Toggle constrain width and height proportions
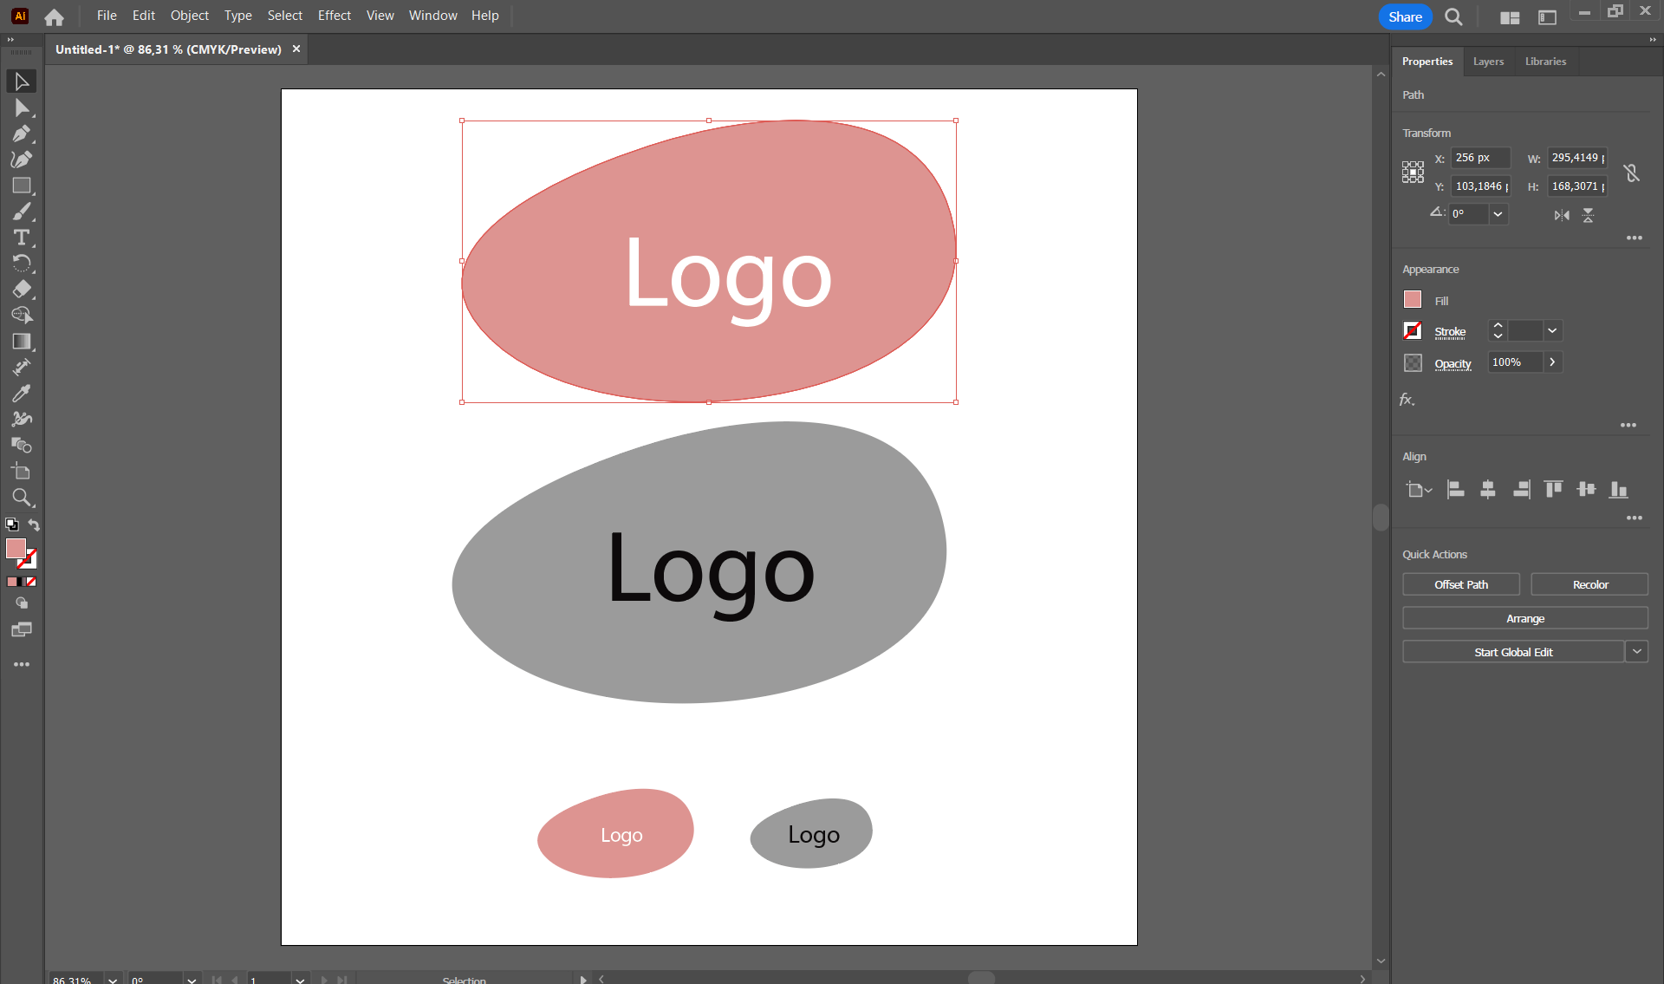Viewport: 1664px width, 984px height. click(x=1632, y=173)
